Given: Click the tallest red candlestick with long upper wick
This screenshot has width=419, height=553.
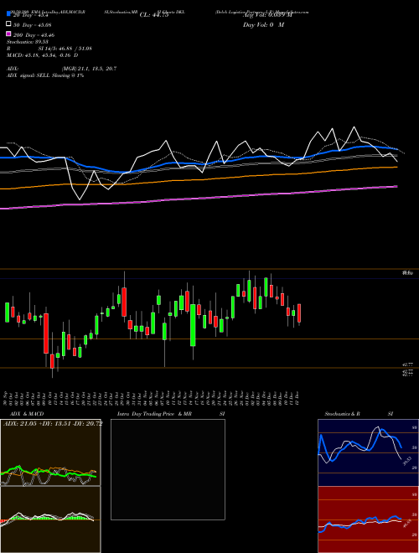Looking at the screenshot, I should pyautogui.click(x=124, y=302).
